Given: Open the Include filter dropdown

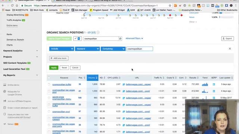Looking at the screenshot, I should click(x=62, y=49).
